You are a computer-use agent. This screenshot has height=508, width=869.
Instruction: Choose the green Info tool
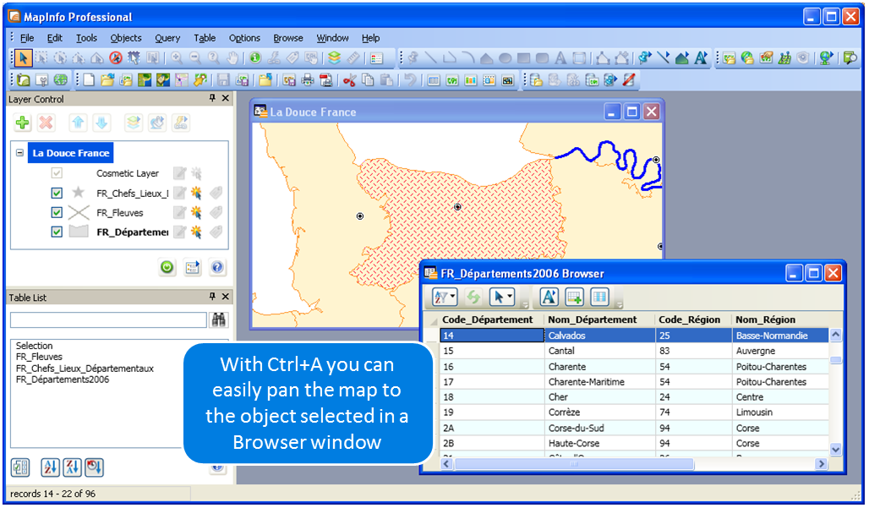255,57
